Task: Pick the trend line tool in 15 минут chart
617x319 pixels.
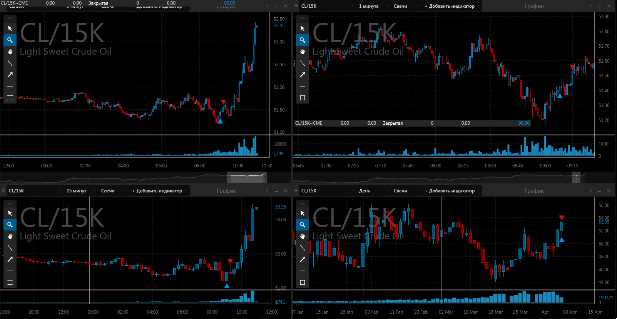Action: (x=10, y=248)
